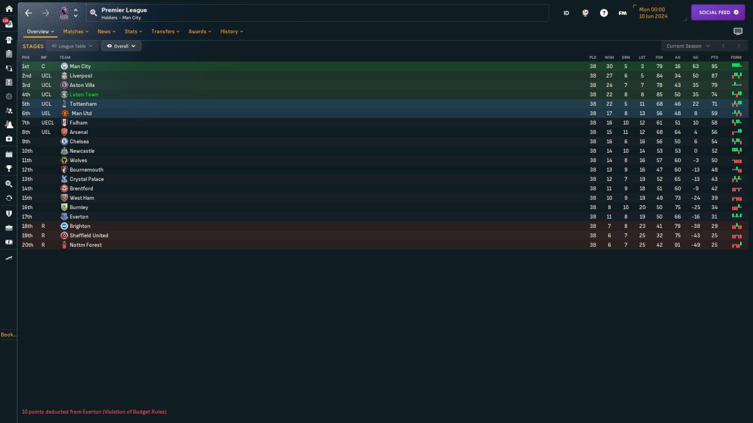
Task: Go back with the left arrow
Action: tap(28, 13)
